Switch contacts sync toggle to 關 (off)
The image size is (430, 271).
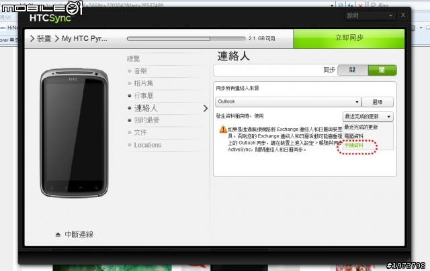point(353,70)
